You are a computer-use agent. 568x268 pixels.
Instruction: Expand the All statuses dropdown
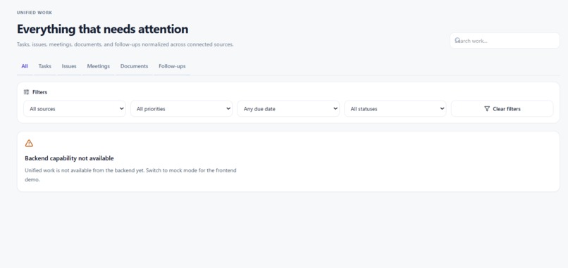tap(395, 108)
